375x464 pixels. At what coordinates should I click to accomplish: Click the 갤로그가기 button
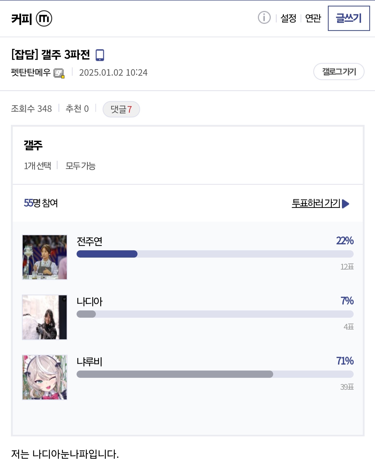coord(339,72)
